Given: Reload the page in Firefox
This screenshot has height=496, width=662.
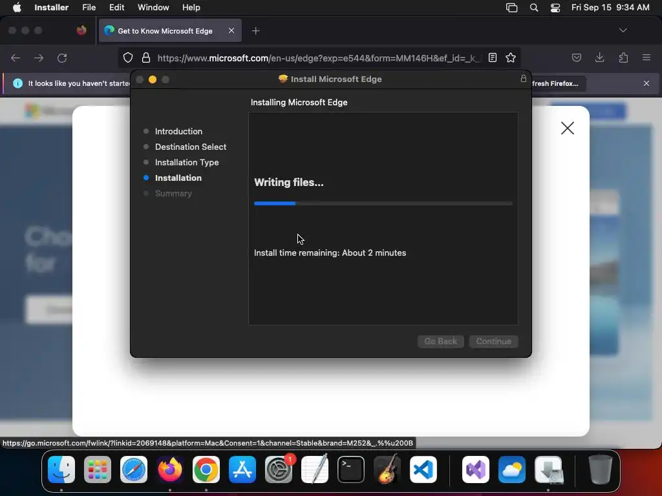Looking at the screenshot, I should coord(62,57).
